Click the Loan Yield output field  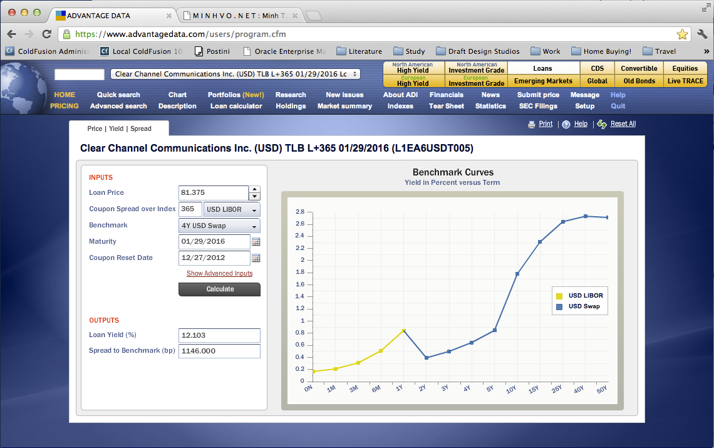(219, 335)
